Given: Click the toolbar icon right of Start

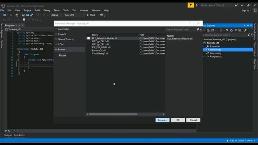Looking at the screenshot, I should (x=101, y=15).
